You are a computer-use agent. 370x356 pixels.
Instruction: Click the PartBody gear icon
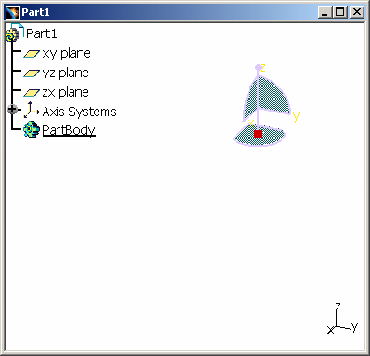(32, 129)
